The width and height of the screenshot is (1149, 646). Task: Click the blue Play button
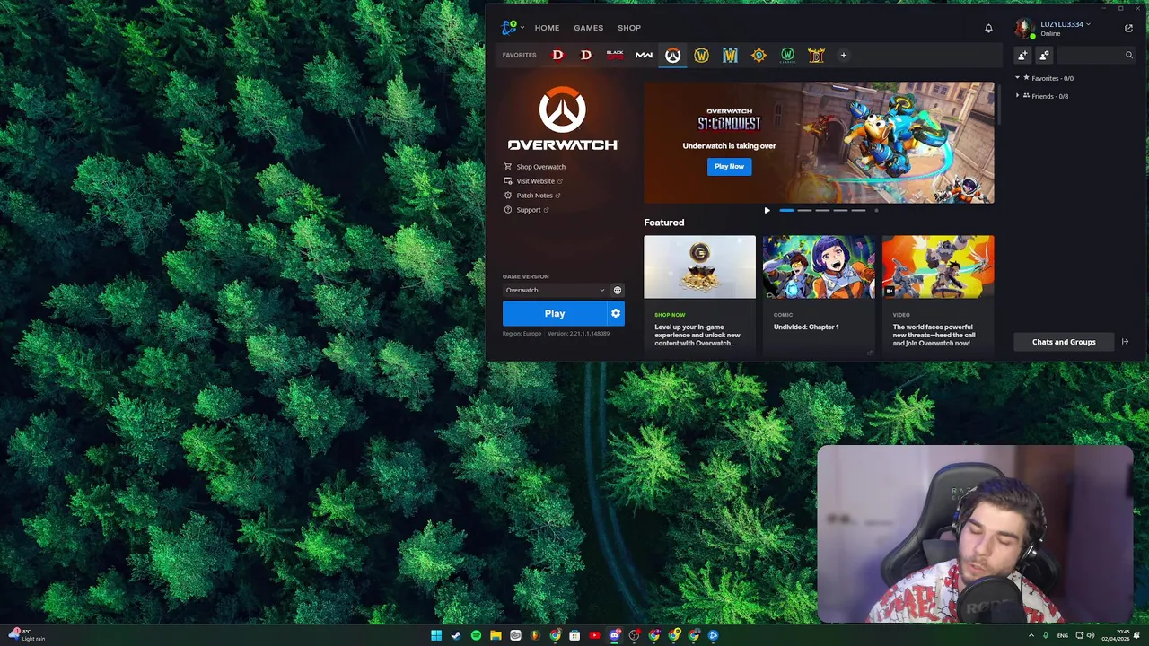[555, 313]
